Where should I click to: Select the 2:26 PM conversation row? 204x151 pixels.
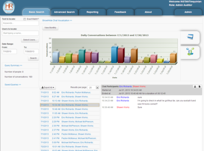point(70,118)
